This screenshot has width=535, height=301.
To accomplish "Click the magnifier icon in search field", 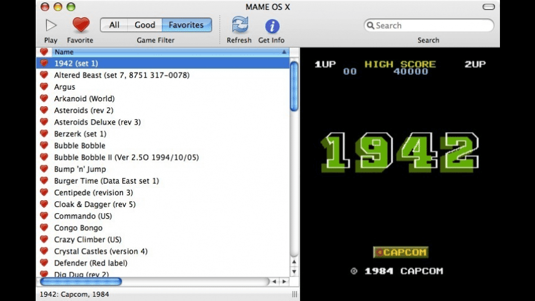I will coord(370,25).
